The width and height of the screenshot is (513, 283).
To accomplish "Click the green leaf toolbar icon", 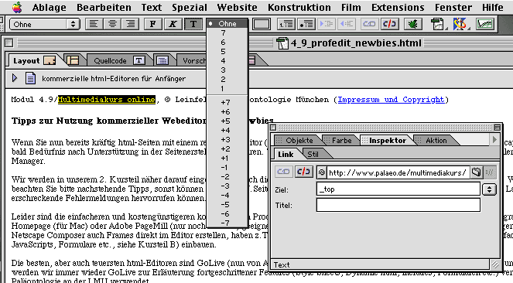I will point(412,24).
